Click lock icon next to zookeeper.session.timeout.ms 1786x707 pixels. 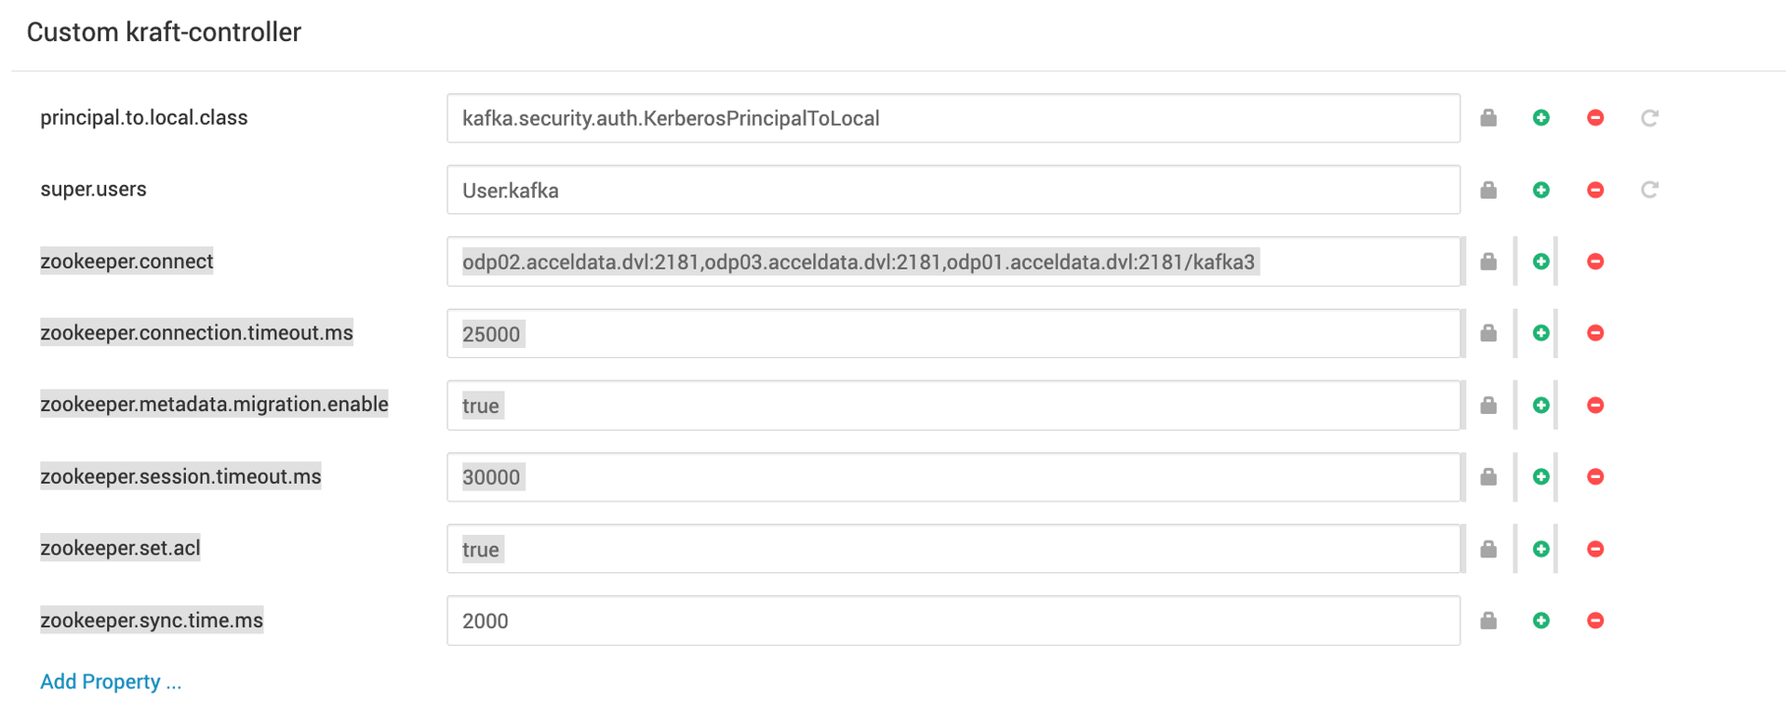coord(1488,477)
